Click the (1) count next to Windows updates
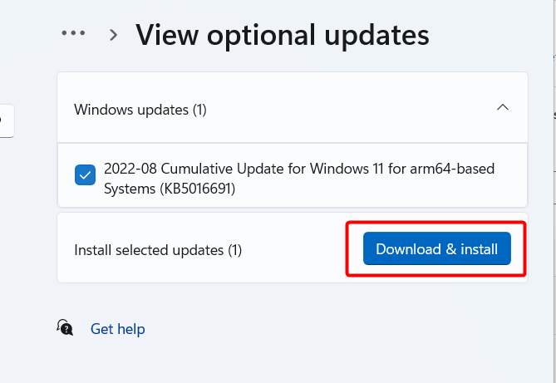 (x=199, y=110)
